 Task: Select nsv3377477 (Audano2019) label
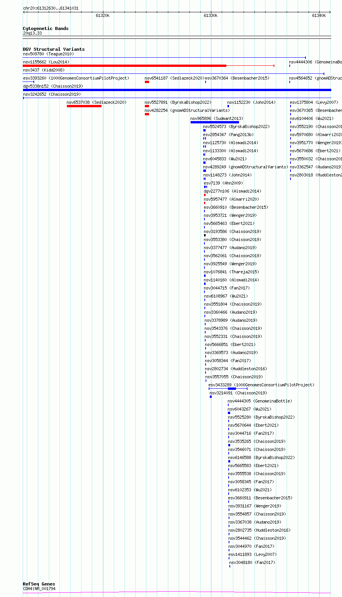230,248
